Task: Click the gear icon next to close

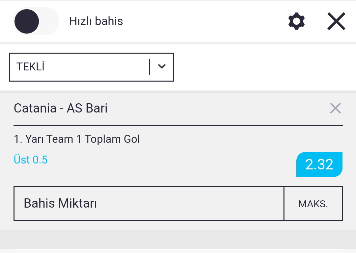Action: [296, 21]
